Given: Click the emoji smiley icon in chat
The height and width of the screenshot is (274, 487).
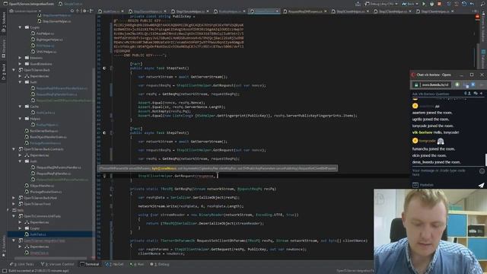Looking at the screenshot, I should [x=482, y=171].
